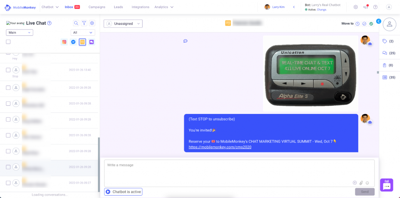Screen dimensions: 400x198
Task: Open attributes panel showing (35)
Action: click(x=389, y=77)
